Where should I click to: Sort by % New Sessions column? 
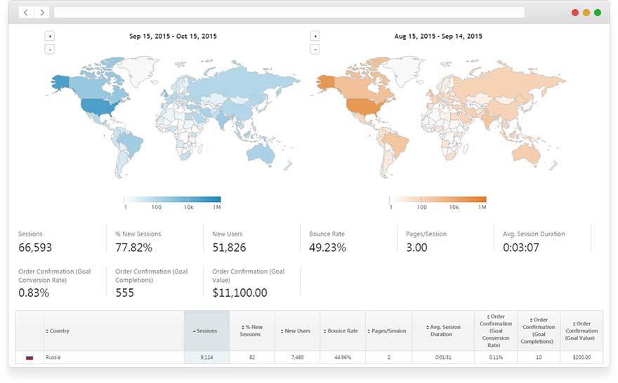(x=251, y=331)
